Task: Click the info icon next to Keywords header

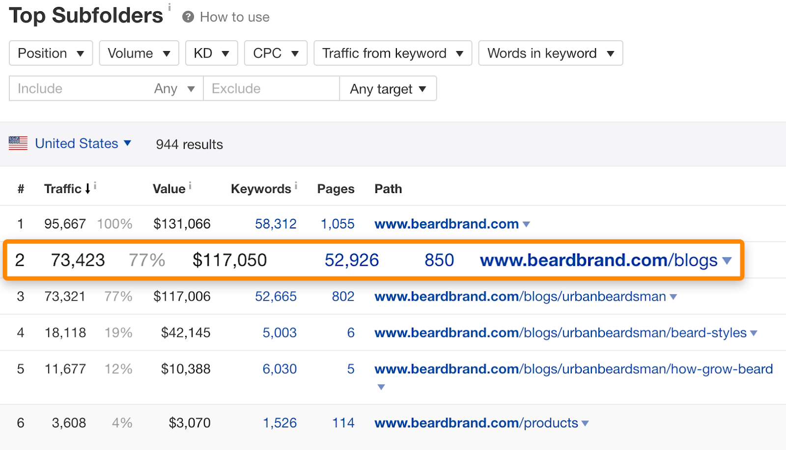Action: [296, 186]
